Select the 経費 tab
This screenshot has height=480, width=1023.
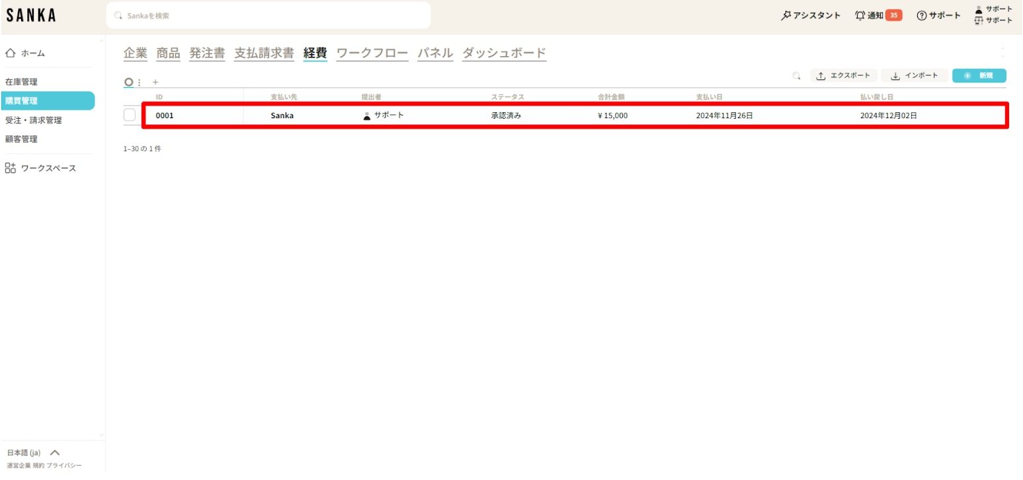(x=315, y=53)
